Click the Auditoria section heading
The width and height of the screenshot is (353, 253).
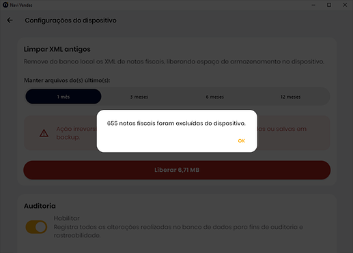pos(40,206)
